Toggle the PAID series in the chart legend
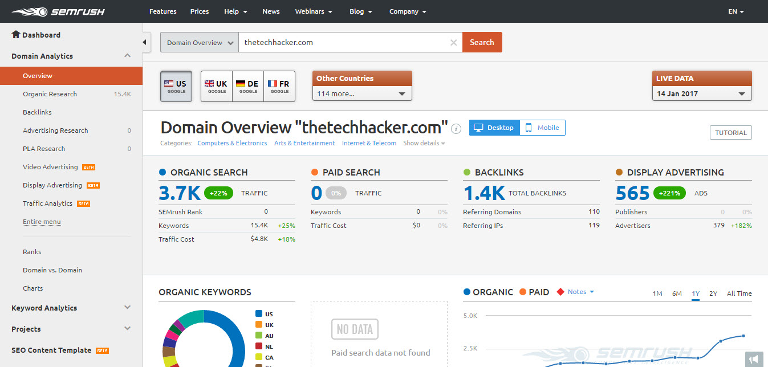This screenshot has width=768, height=367. [534, 292]
